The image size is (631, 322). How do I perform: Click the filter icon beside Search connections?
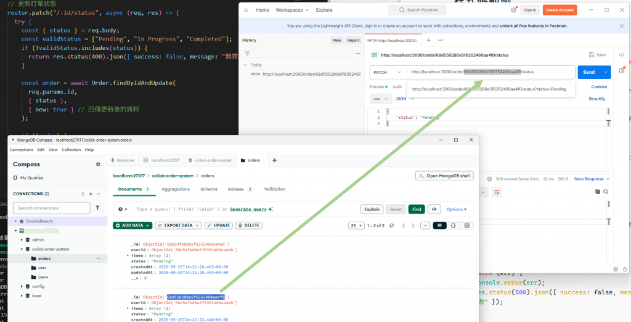97,208
